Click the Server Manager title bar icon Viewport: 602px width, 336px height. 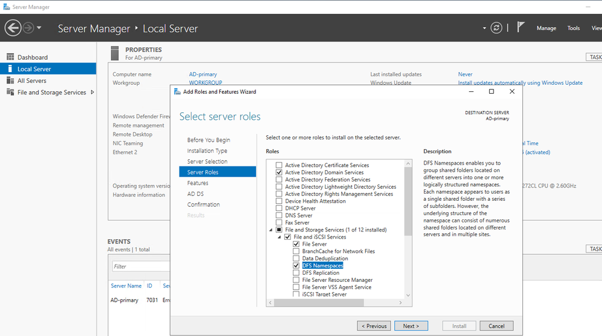click(7, 7)
